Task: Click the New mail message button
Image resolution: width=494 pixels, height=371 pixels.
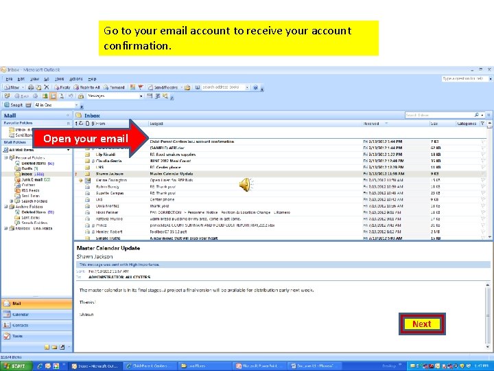Action: 12,87
